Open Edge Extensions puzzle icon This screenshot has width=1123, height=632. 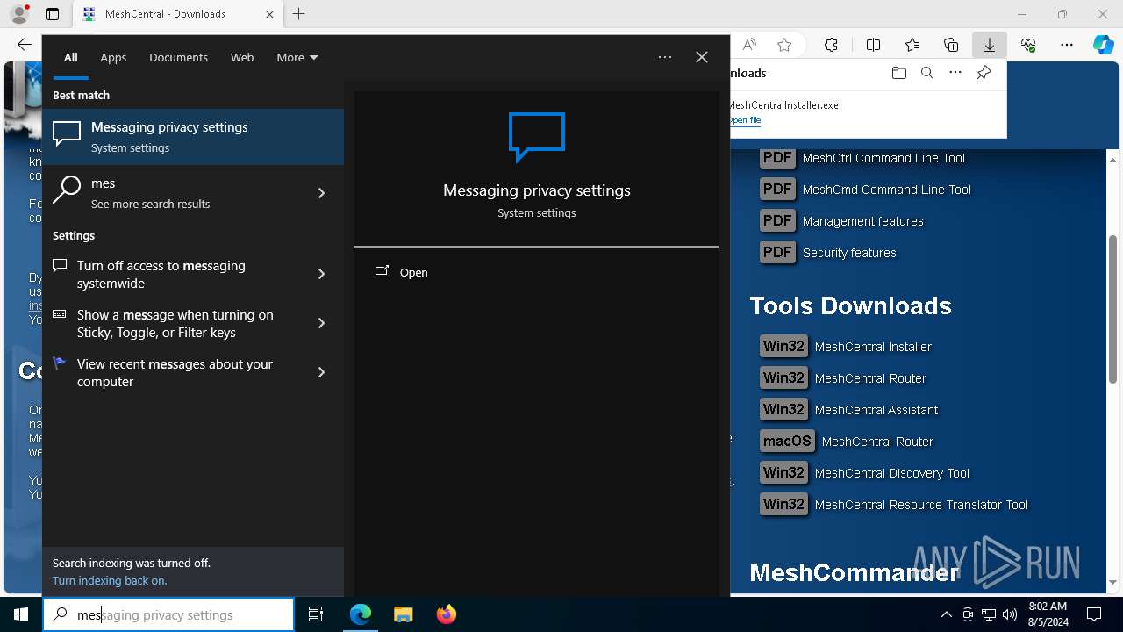831,45
